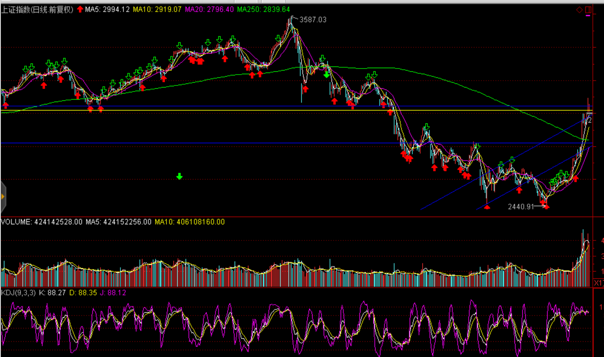The width and height of the screenshot is (604, 357).
Task: Click the red diamond icon at top right
Action: click(579, 10)
